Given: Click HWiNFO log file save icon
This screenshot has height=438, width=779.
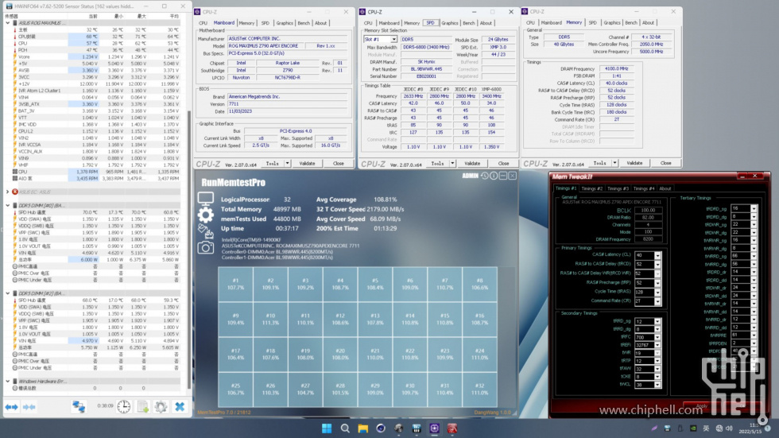Looking at the screenshot, I should 143,407.
